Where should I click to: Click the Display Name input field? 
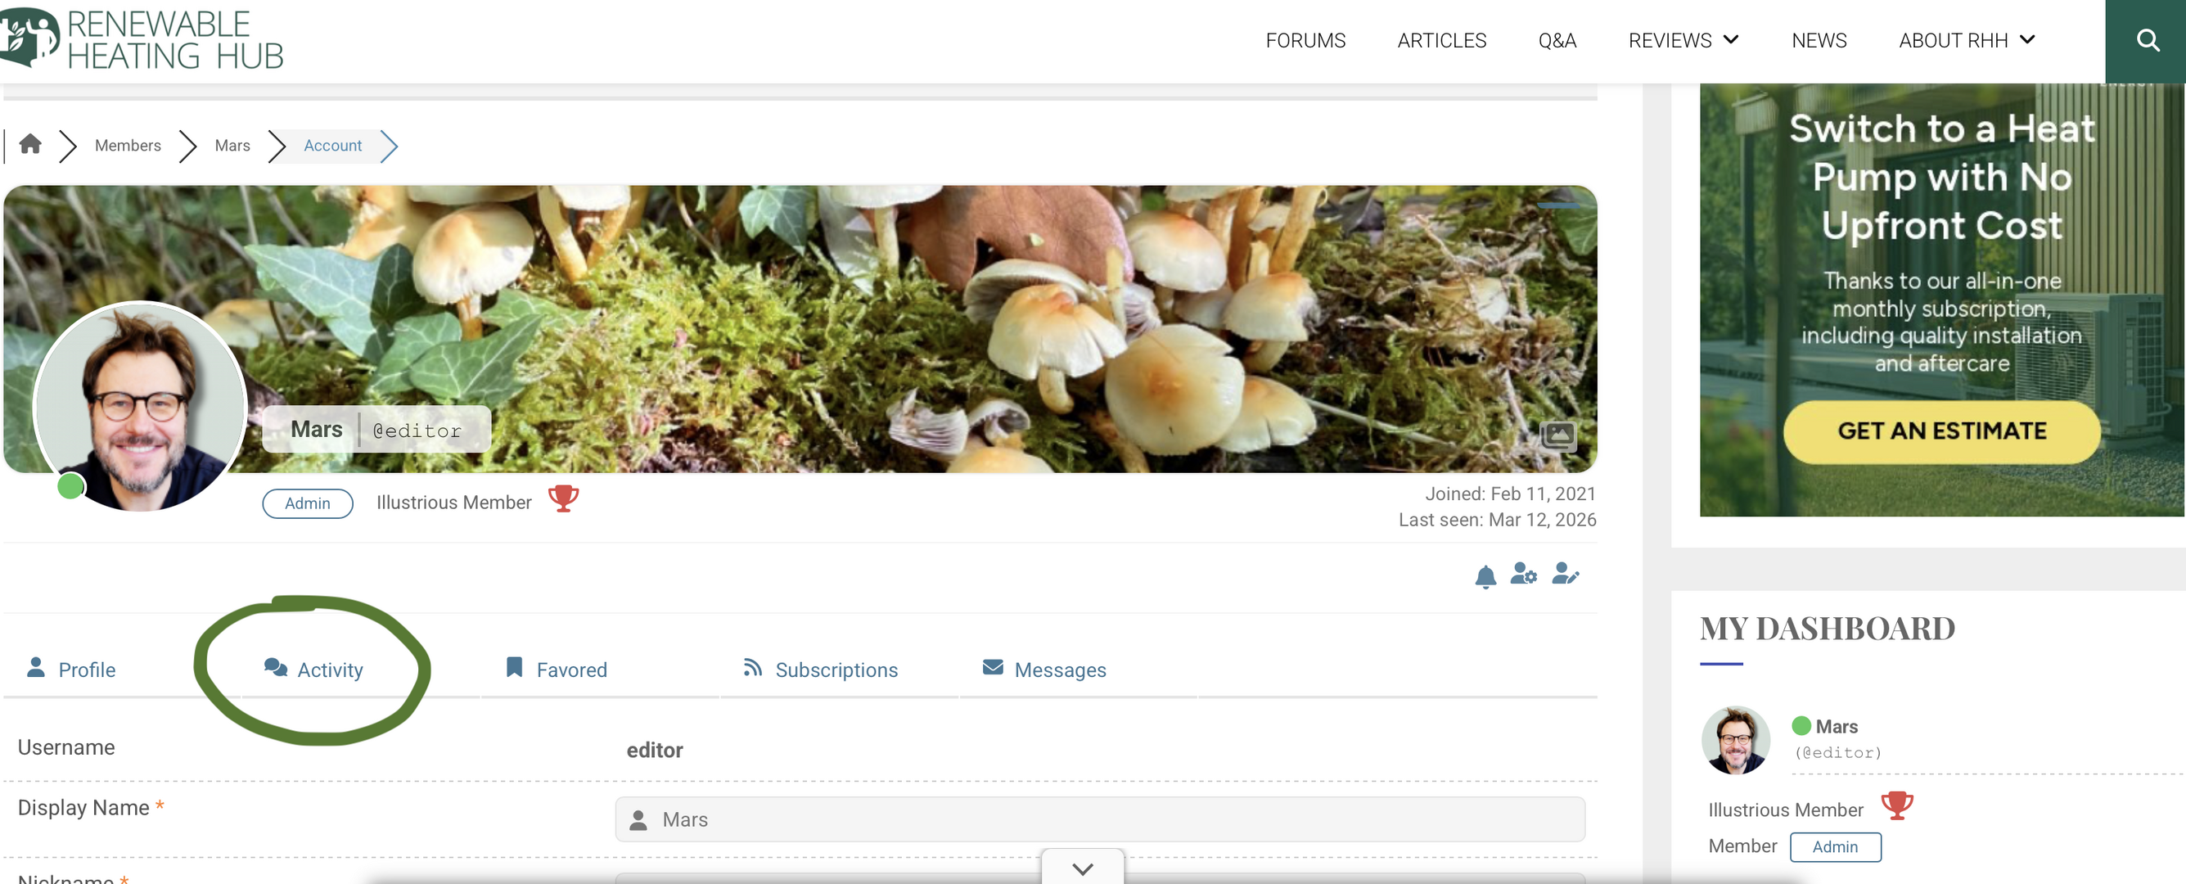(x=1099, y=819)
